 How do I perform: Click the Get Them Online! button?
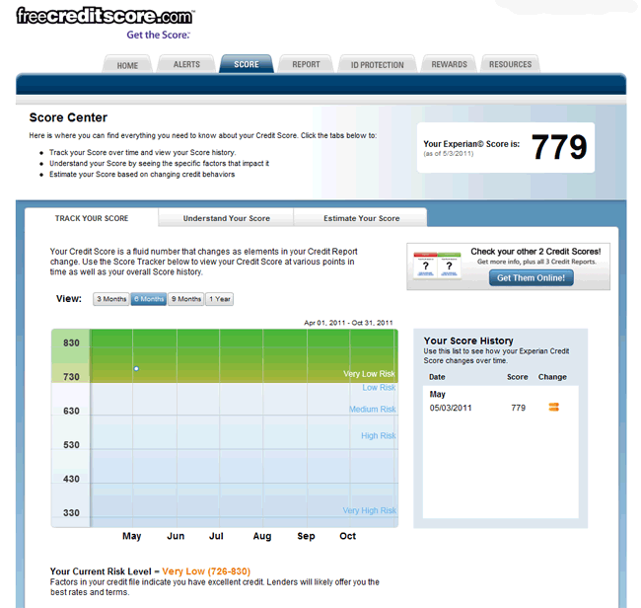pos(531,277)
